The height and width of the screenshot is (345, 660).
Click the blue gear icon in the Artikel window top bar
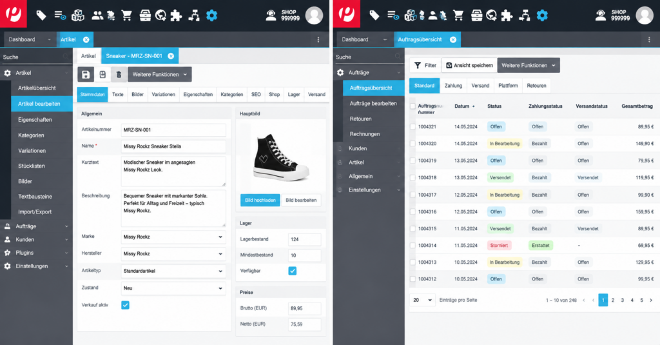[x=211, y=15]
